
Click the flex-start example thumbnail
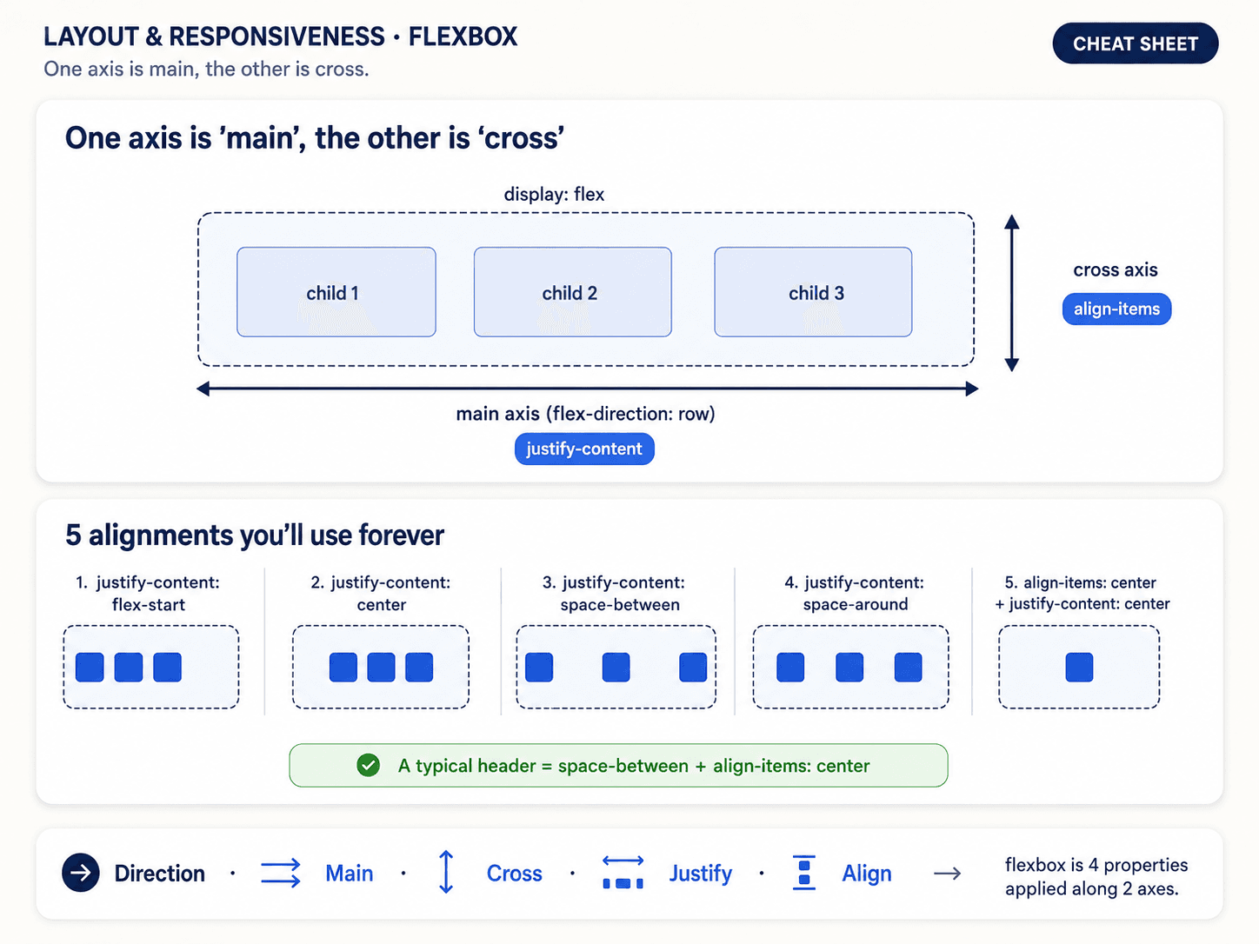[x=151, y=667]
